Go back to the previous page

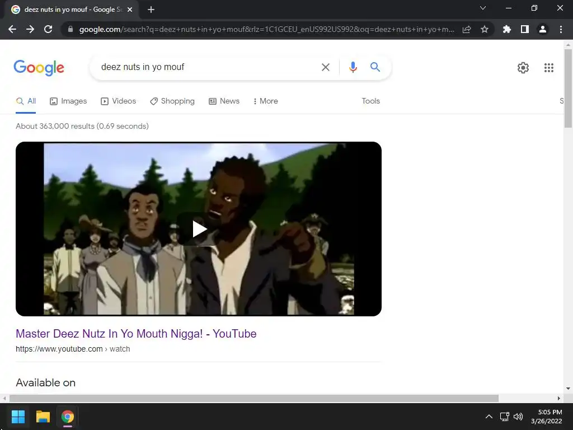pos(12,29)
